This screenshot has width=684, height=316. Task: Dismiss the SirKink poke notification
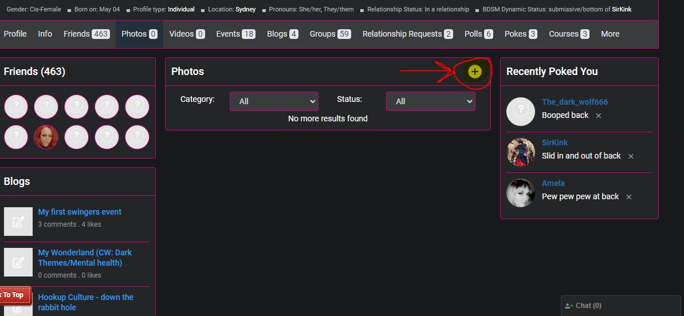pos(631,156)
